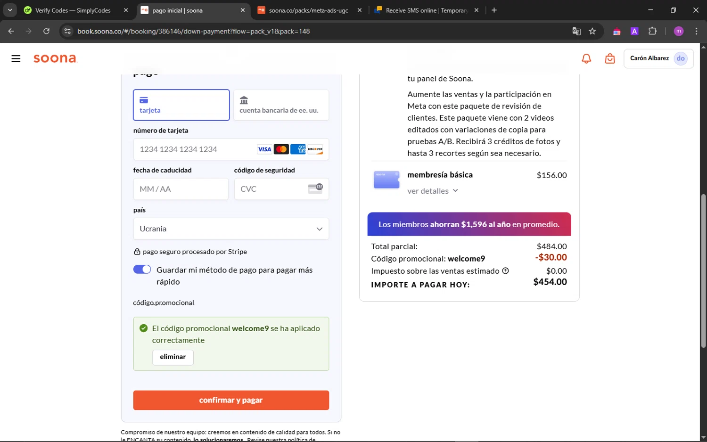This screenshot has width=707, height=442.
Task: Click the bank icon on cuenta bancaria
Action: point(244,100)
